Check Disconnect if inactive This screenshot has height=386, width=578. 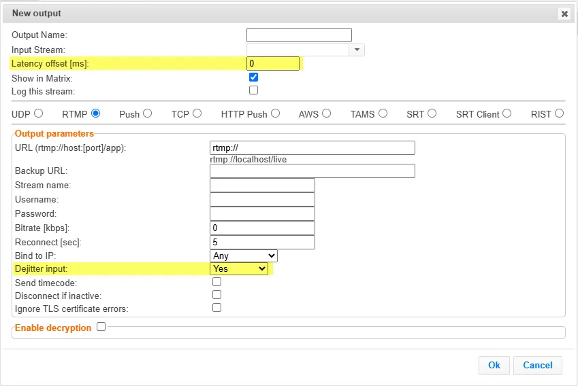(216, 295)
